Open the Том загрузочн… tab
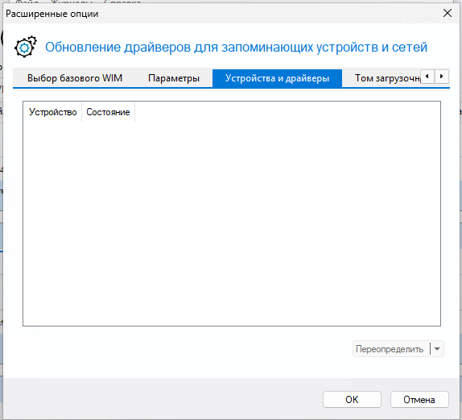The width and height of the screenshot is (462, 420). coord(387,78)
